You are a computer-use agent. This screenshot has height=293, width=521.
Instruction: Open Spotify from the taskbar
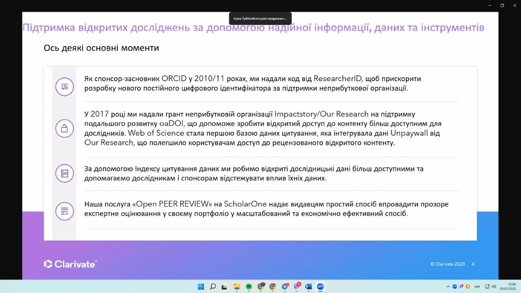point(249,286)
